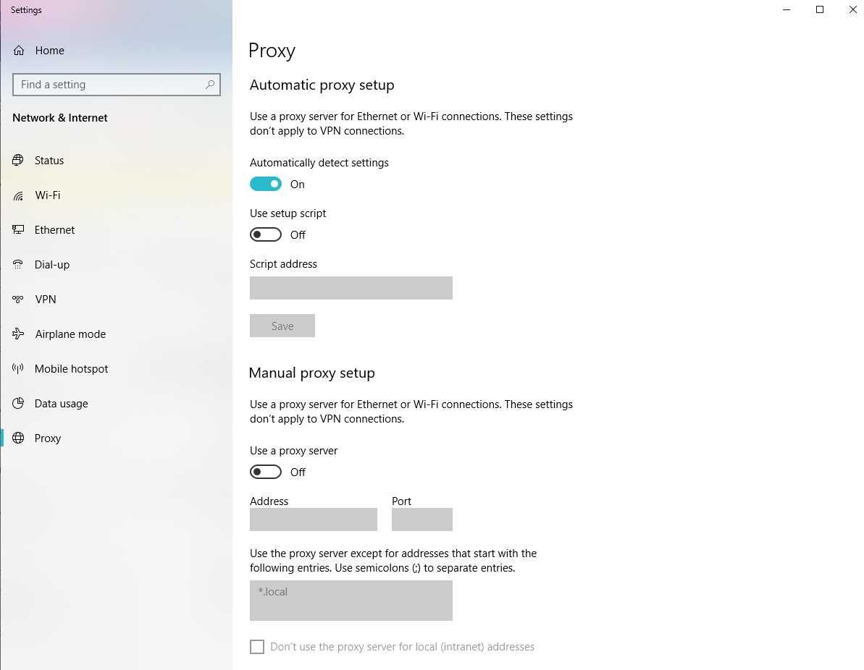Click the Home house icon
Image resolution: width=864 pixels, height=670 pixels.
click(19, 51)
